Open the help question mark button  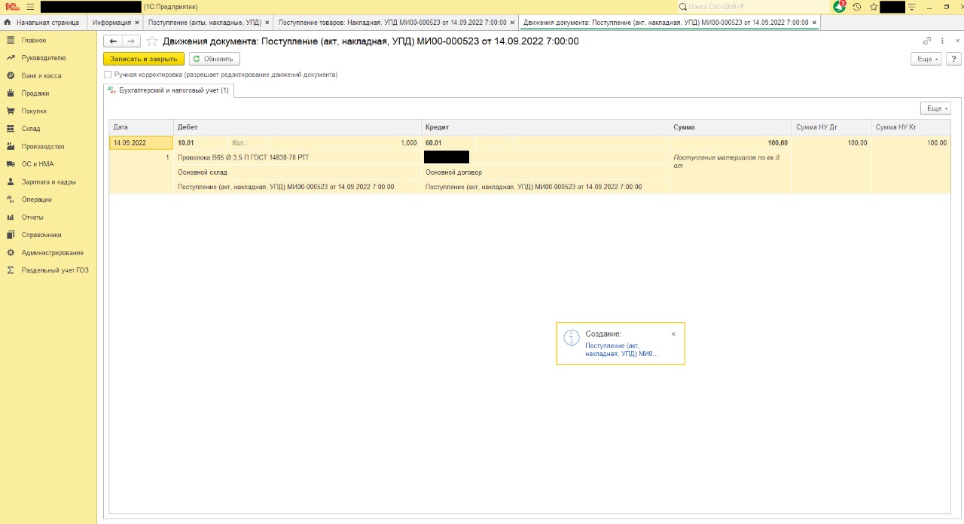[953, 59]
